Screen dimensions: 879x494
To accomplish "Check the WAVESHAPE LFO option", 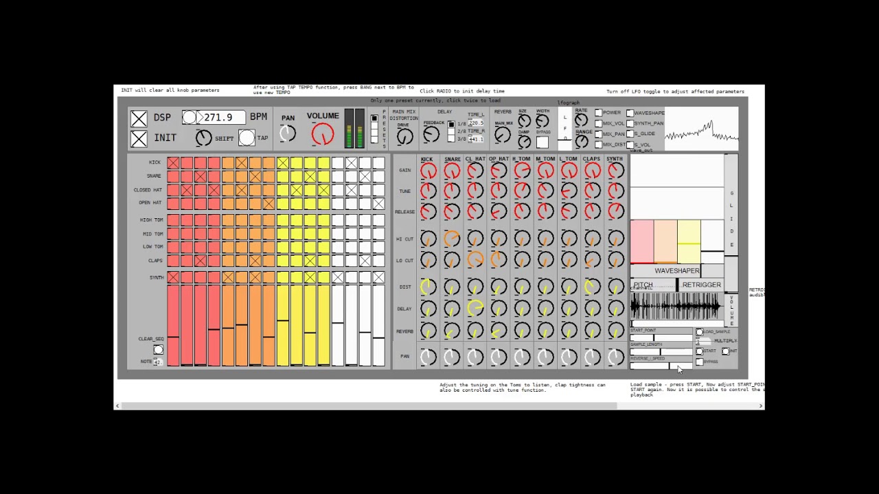I will pyautogui.click(x=630, y=113).
